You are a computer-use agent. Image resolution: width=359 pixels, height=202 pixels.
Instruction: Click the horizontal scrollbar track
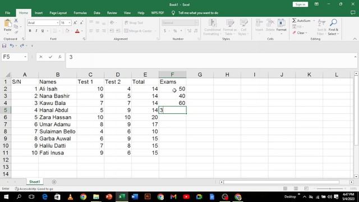(x=281, y=182)
